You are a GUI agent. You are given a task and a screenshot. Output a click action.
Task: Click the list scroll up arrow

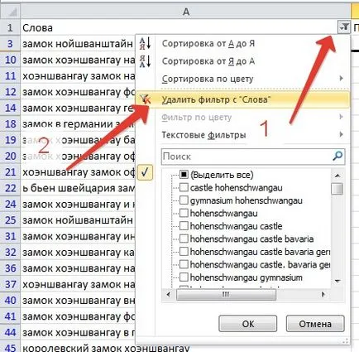(x=337, y=176)
